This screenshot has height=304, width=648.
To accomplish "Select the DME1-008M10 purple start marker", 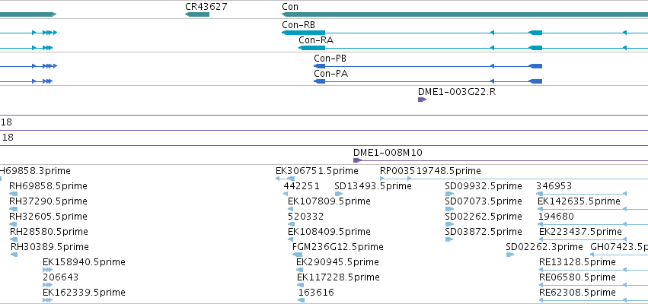I will [357, 160].
